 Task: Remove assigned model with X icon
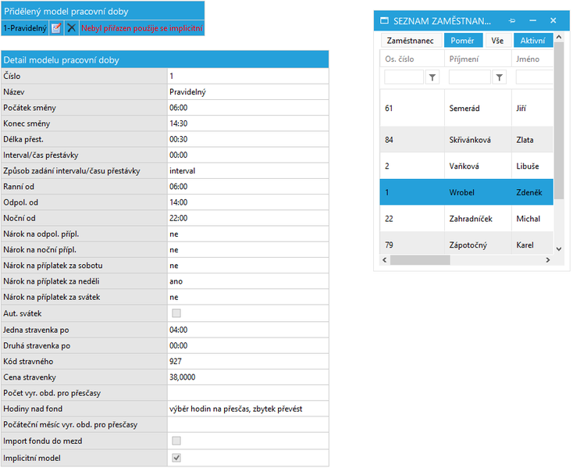point(72,28)
